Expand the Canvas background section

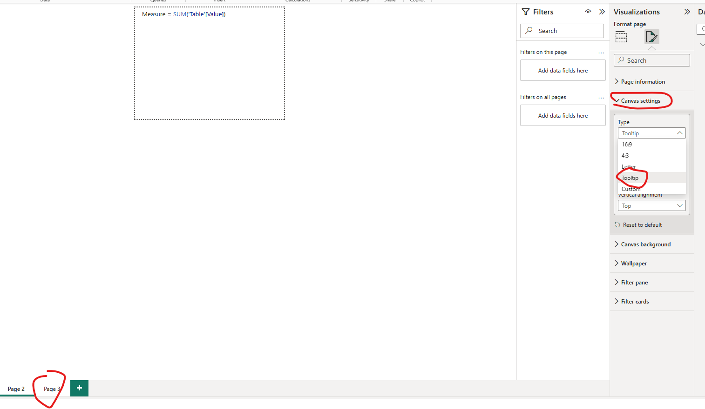pyautogui.click(x=652, y=244)
